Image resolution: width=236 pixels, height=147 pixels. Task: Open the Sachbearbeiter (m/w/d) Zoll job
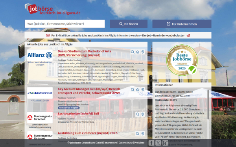tap(78, 114)
